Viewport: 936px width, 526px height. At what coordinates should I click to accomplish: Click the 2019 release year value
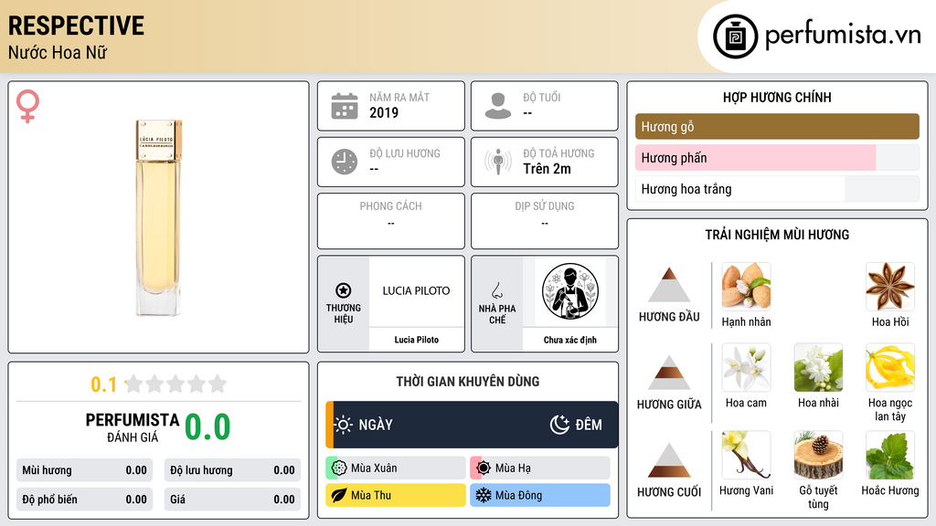click(384, 112)
